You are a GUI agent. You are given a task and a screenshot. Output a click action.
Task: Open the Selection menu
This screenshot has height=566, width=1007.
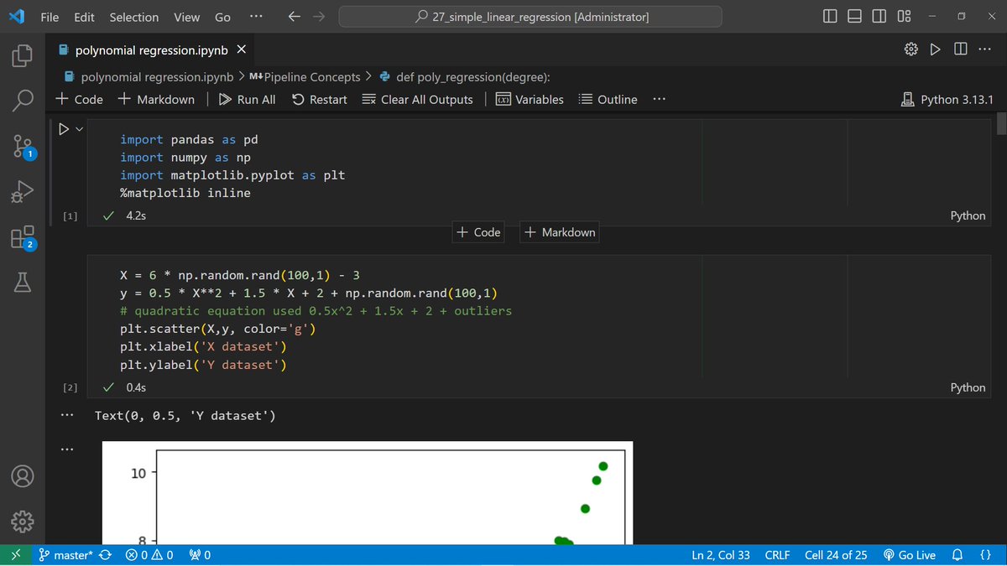tap(134, 17)
